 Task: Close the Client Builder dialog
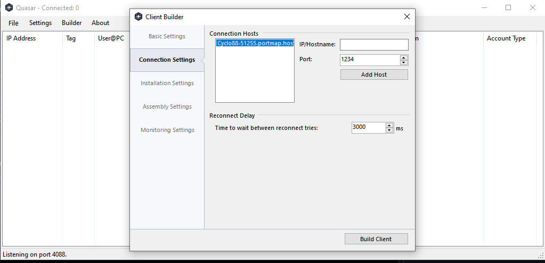pyautogui.click(x=406, y=17)
